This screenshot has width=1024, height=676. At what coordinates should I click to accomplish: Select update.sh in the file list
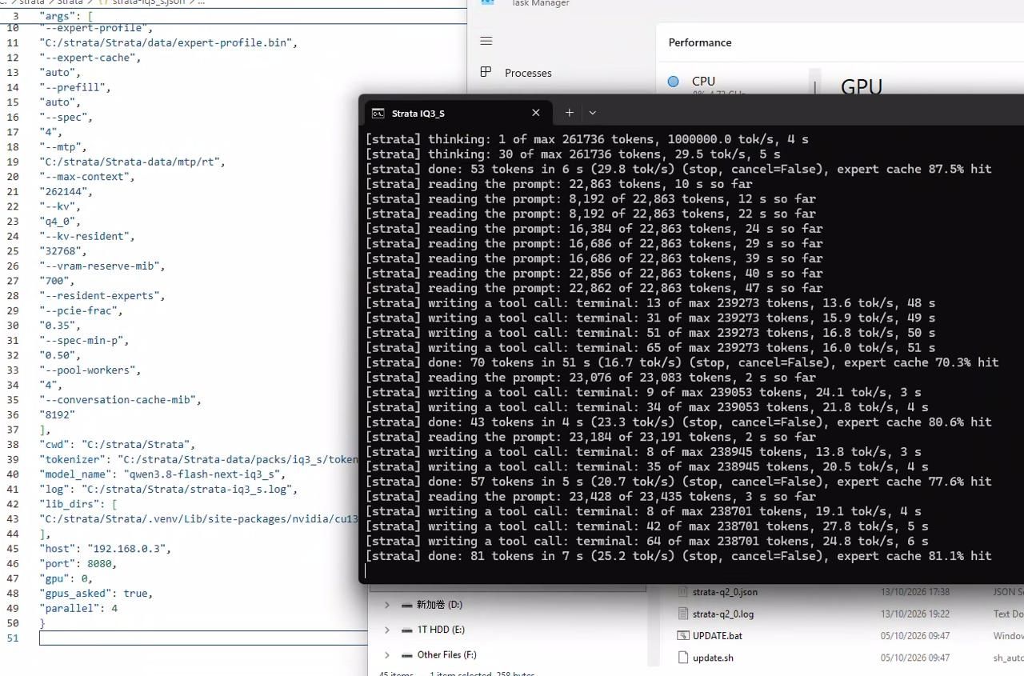tap(713, 658)
